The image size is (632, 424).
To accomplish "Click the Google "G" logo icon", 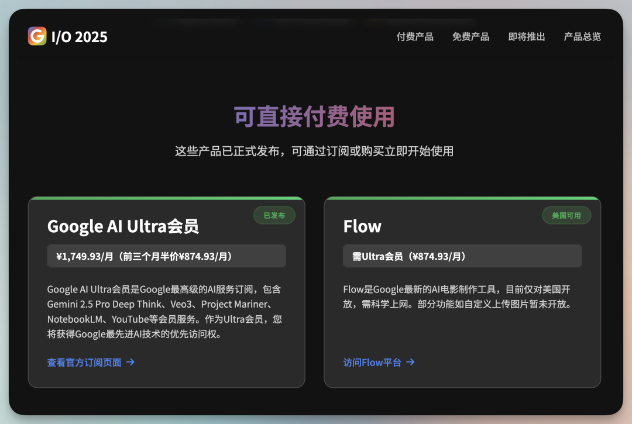I will [x=36, y=37].
